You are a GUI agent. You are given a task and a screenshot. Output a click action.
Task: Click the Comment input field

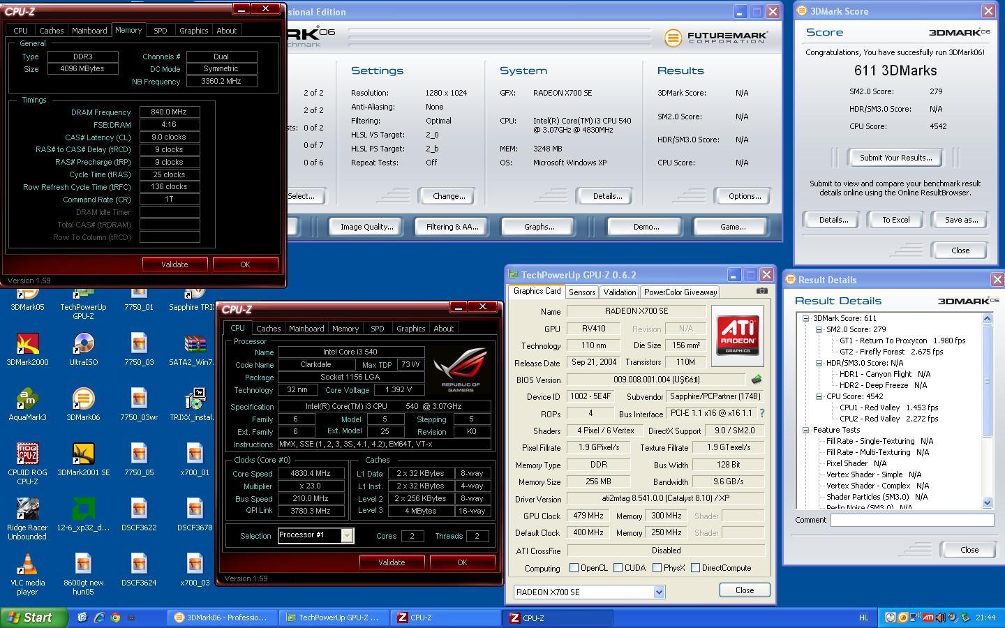(911, 520)
